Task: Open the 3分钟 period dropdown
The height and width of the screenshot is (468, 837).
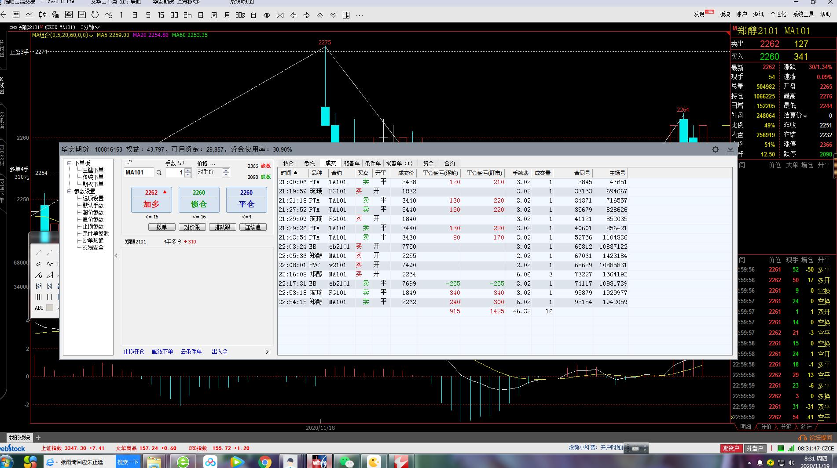Action: [x=90, y=27]
